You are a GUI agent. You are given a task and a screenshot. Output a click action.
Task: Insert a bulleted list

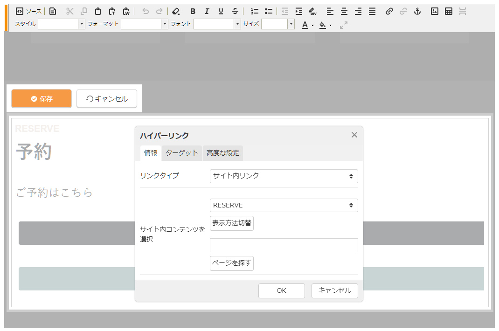click(269, 11)
